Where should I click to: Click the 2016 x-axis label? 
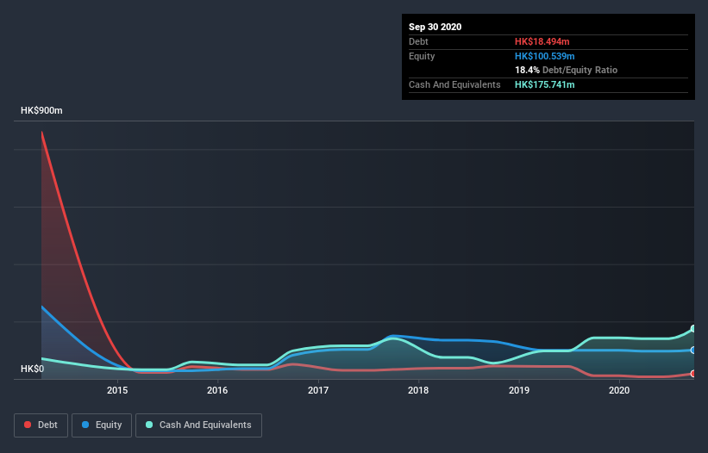[x=217, y=390]
